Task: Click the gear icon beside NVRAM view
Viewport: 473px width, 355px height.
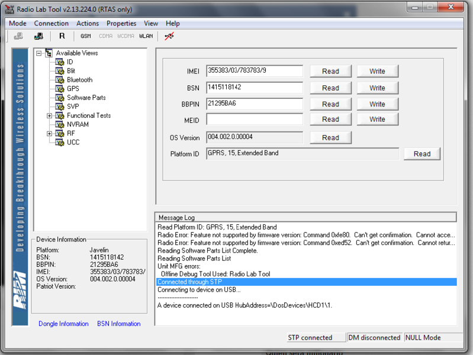Action: [60, 125]
